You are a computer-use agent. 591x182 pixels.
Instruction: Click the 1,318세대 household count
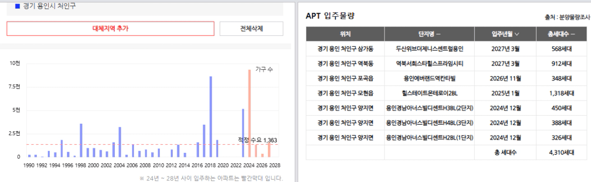tap(561, 94)
